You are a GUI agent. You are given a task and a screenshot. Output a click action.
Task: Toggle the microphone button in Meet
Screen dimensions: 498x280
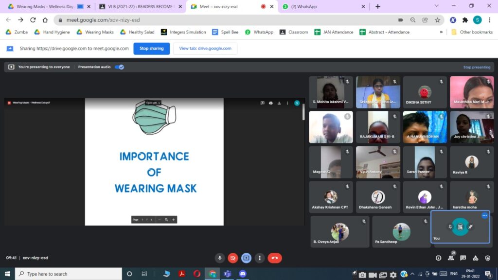(x=220, y=258)
